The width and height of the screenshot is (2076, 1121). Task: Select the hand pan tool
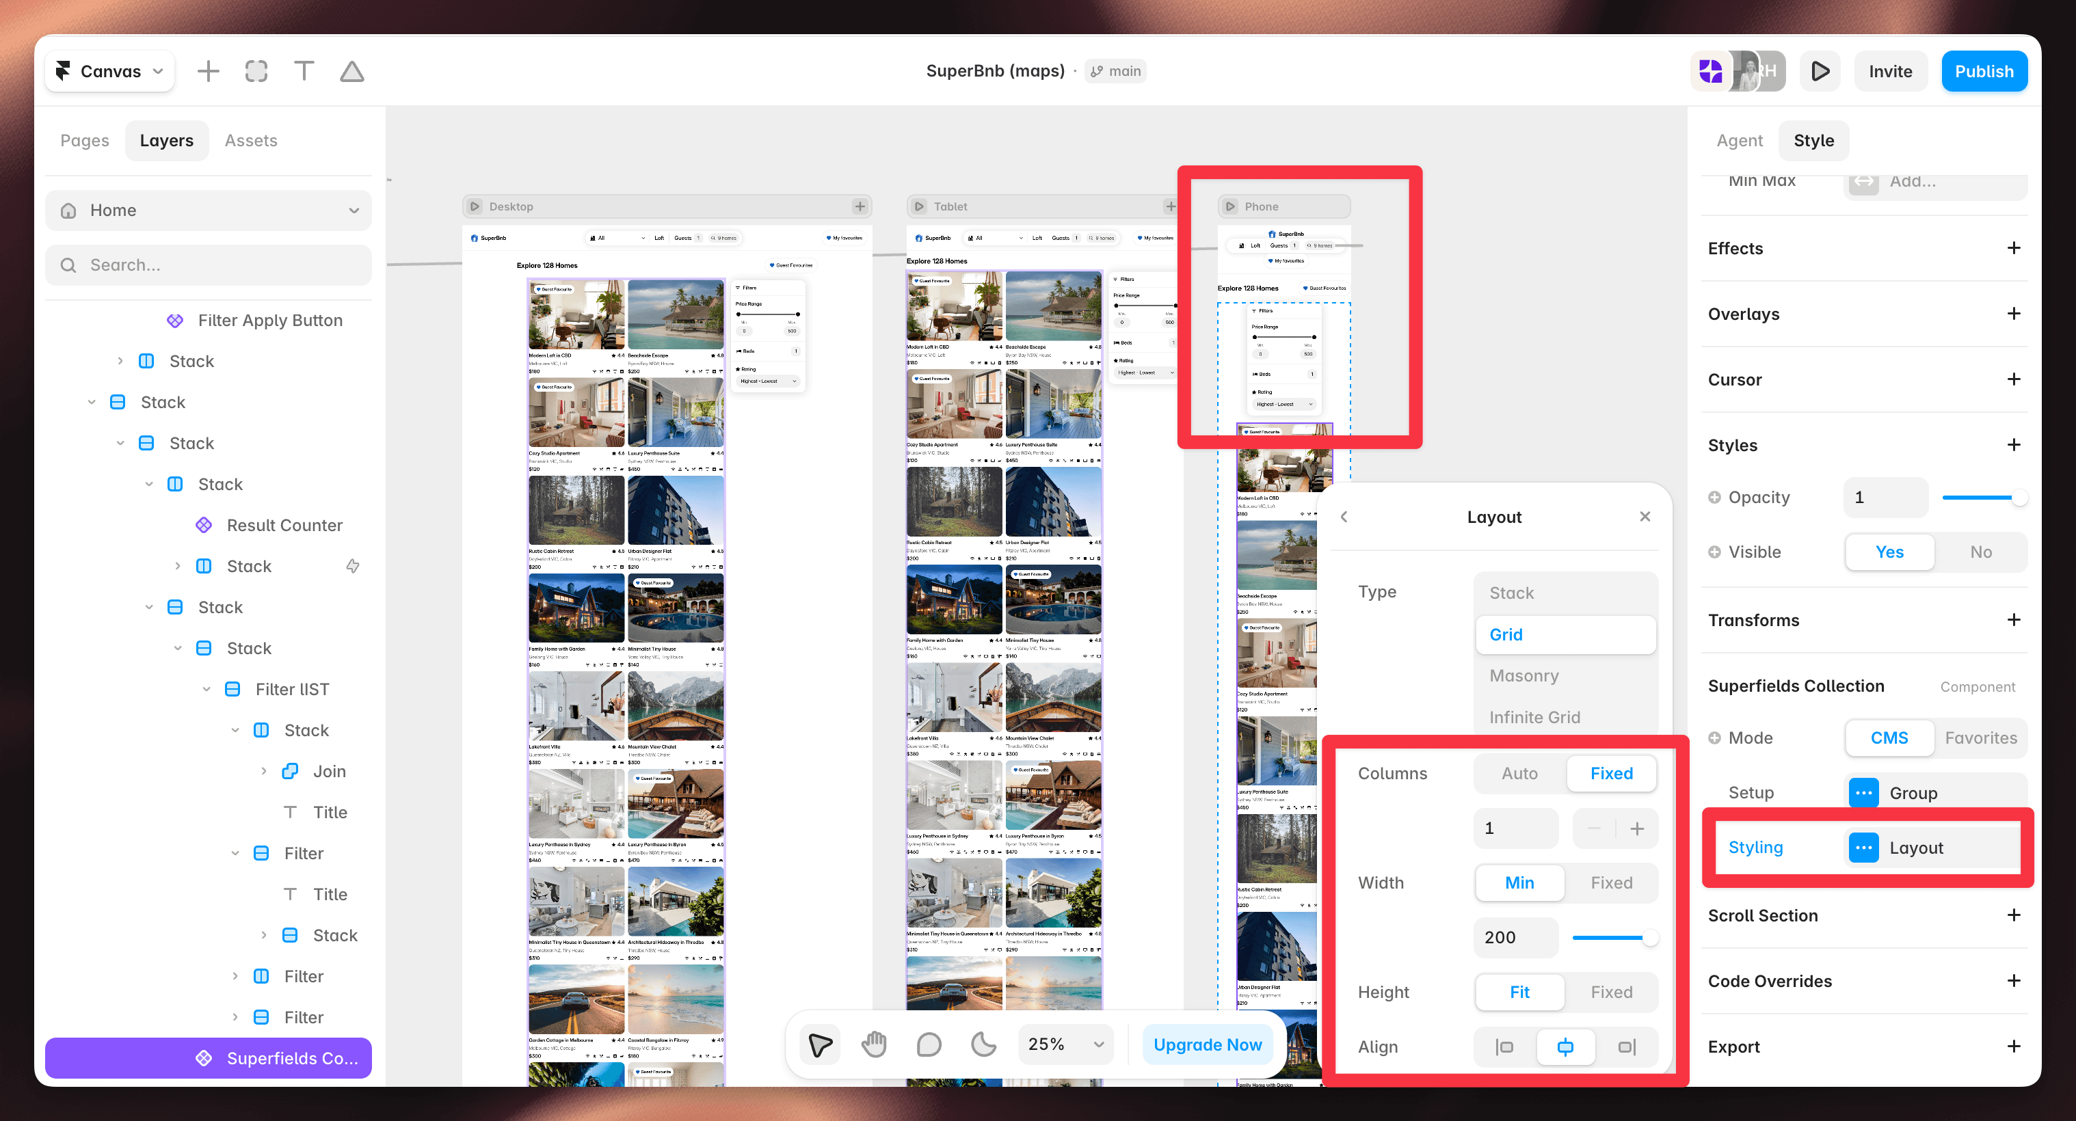875,1044
